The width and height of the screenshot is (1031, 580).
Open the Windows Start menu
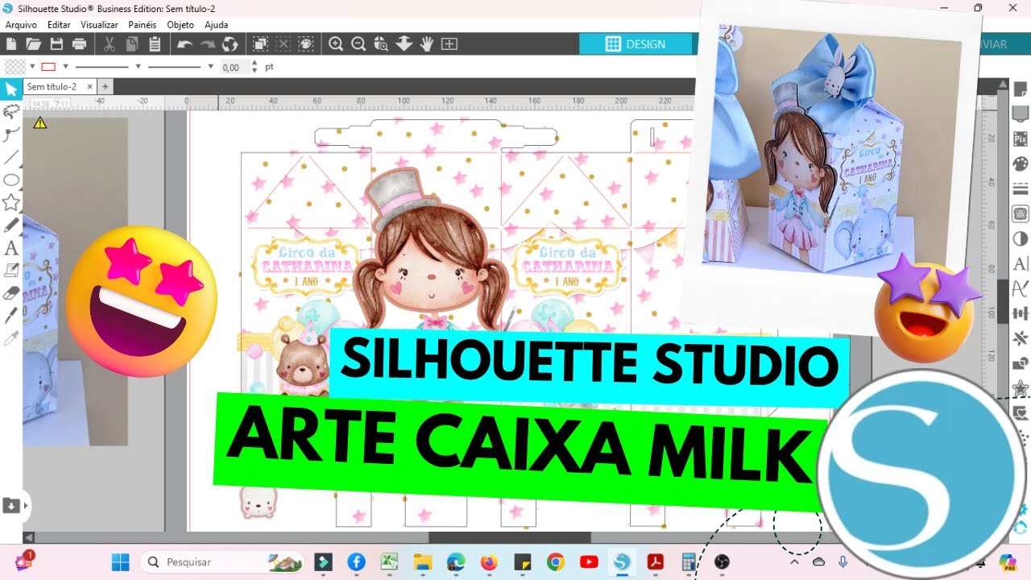click(x=120, y=561)
